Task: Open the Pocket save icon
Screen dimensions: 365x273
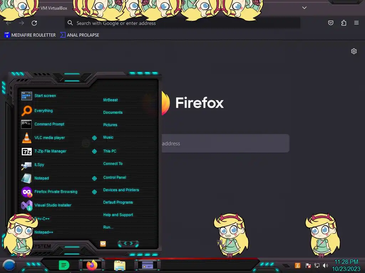Action: tap(330, 23)
